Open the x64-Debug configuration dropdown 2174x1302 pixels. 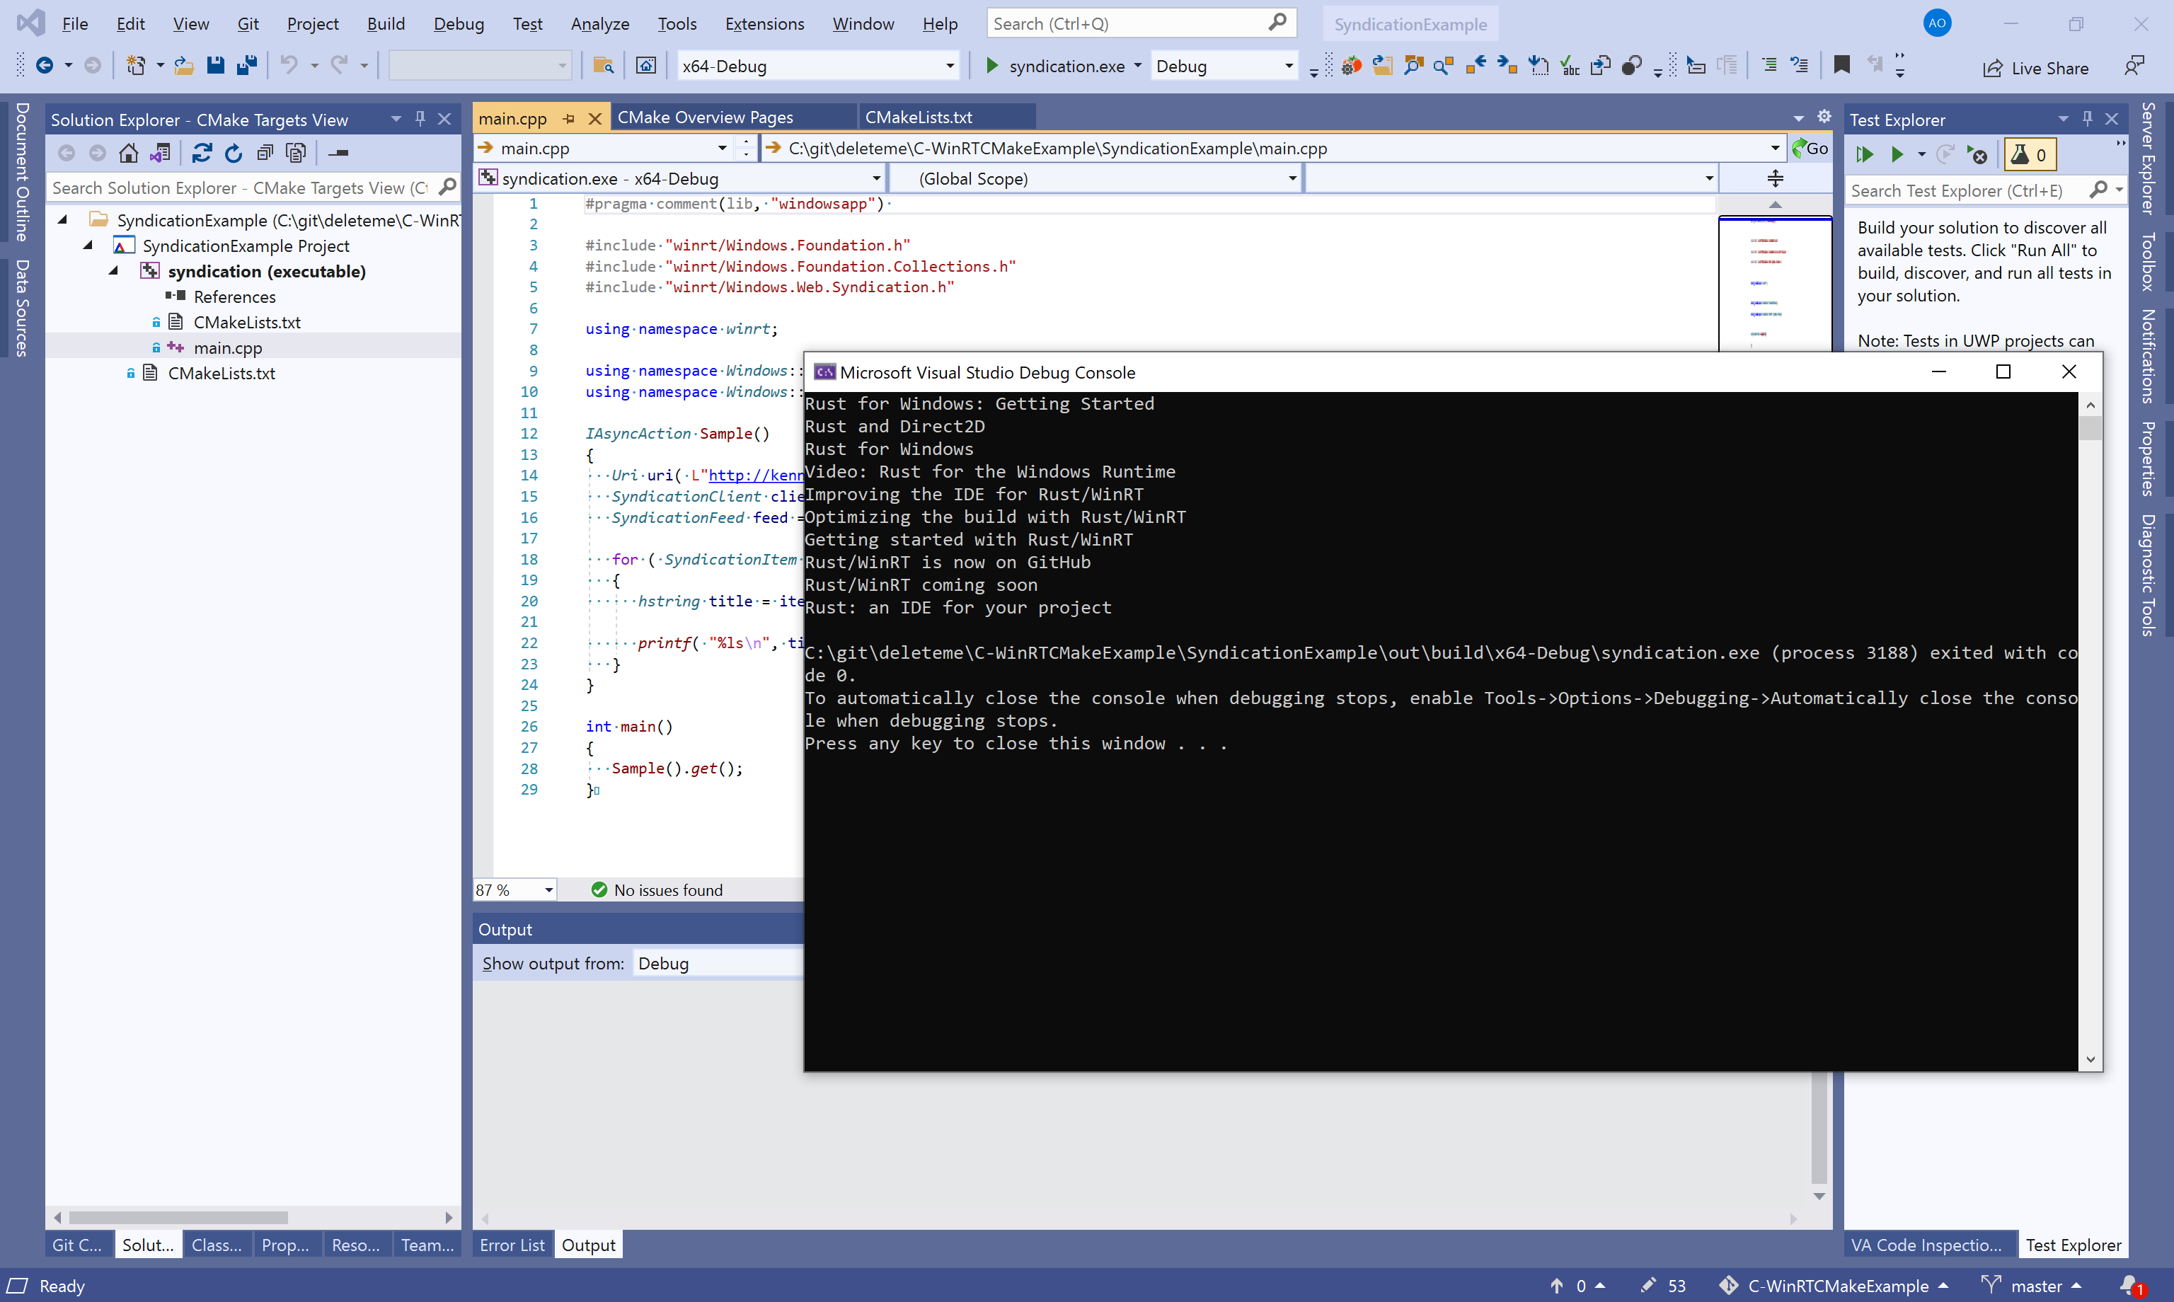(x=948, y=65)
